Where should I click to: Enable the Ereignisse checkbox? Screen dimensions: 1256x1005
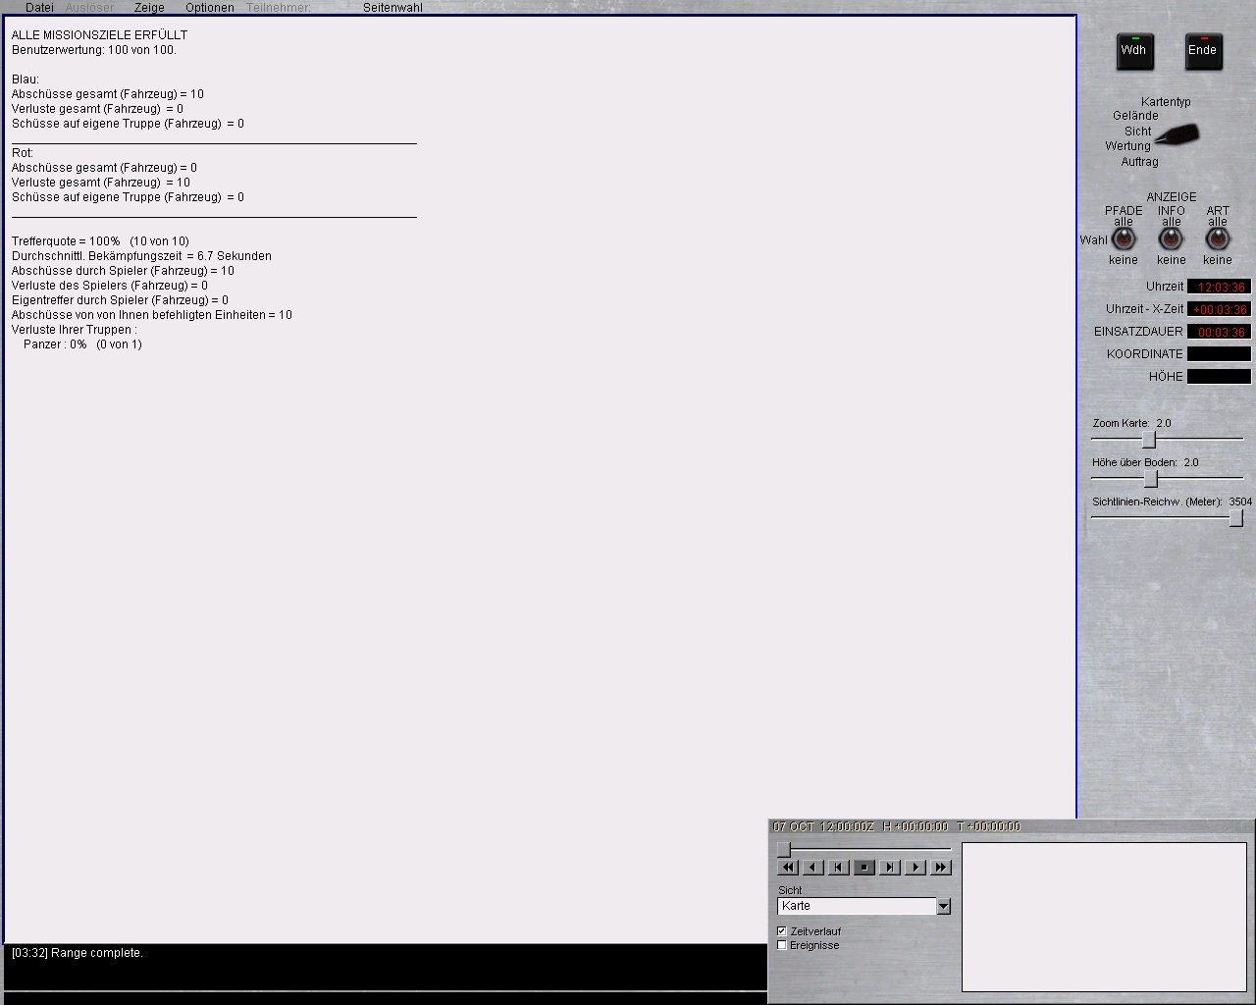[x=782, y=945]
